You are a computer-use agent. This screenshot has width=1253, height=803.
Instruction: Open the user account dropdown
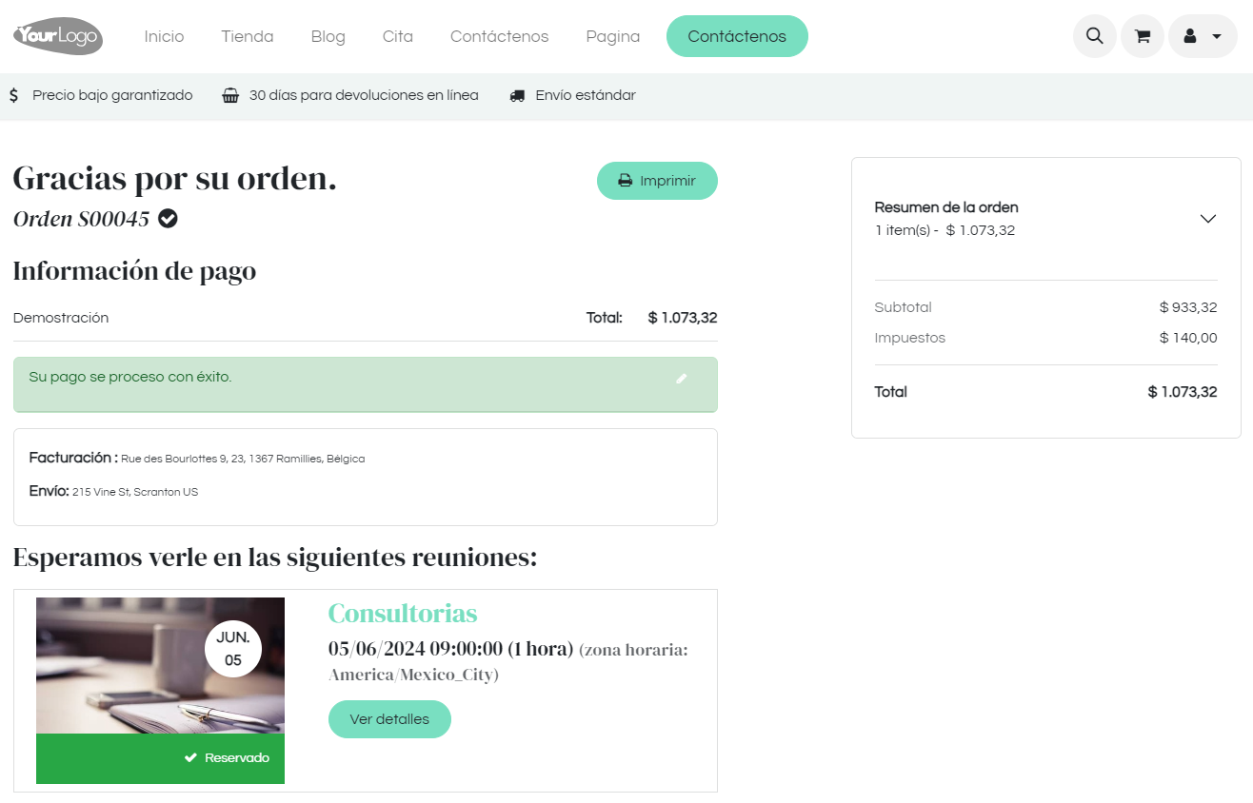tap(1202, 36)
